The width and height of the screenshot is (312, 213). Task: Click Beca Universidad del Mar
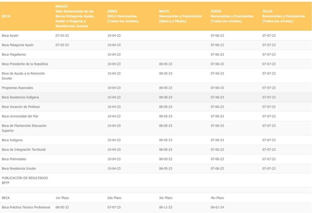pyautogui.click(x=20, y=116)
